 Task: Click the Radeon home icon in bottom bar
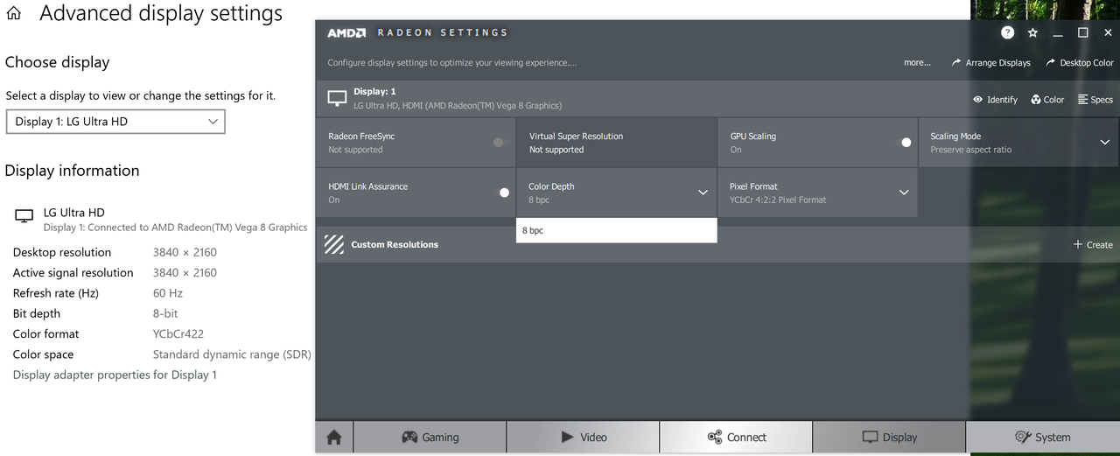[333, 437]
